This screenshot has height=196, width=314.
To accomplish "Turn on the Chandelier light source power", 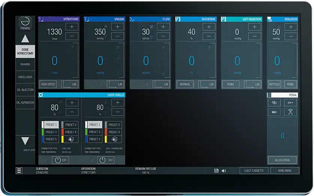I will [x=106, y=160].
